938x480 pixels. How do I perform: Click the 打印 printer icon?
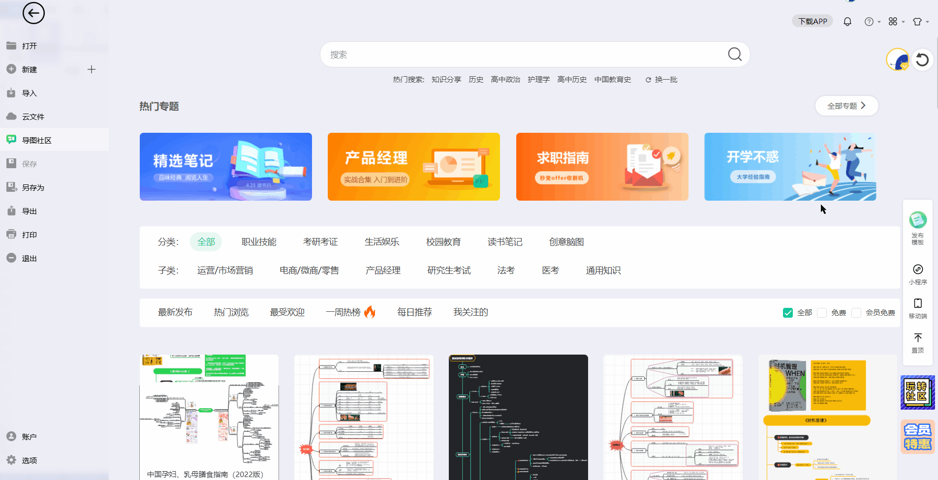11,234
